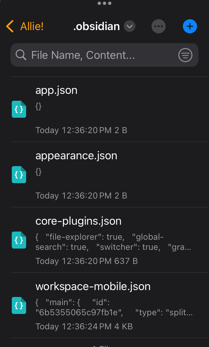
Task: Tap the magnifying glass search icon
Action: tap(21, 55)
